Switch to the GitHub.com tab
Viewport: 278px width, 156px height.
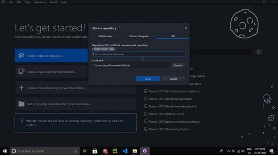(105, 36)
